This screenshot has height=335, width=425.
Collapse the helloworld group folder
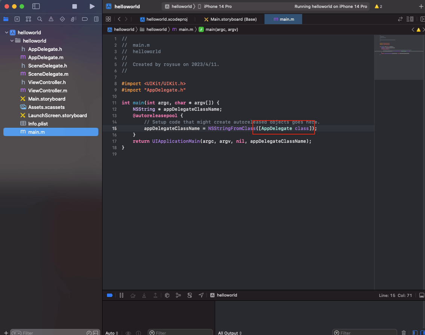(12, 41)
